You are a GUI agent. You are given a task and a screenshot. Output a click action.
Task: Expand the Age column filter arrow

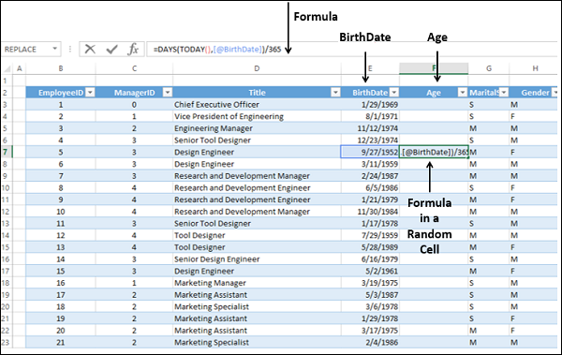click(x=463, y=93)
